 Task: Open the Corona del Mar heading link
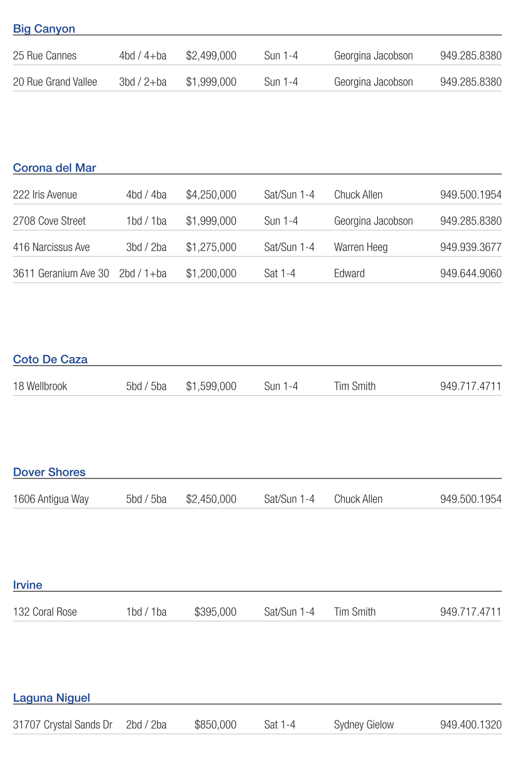coord(54,168)
